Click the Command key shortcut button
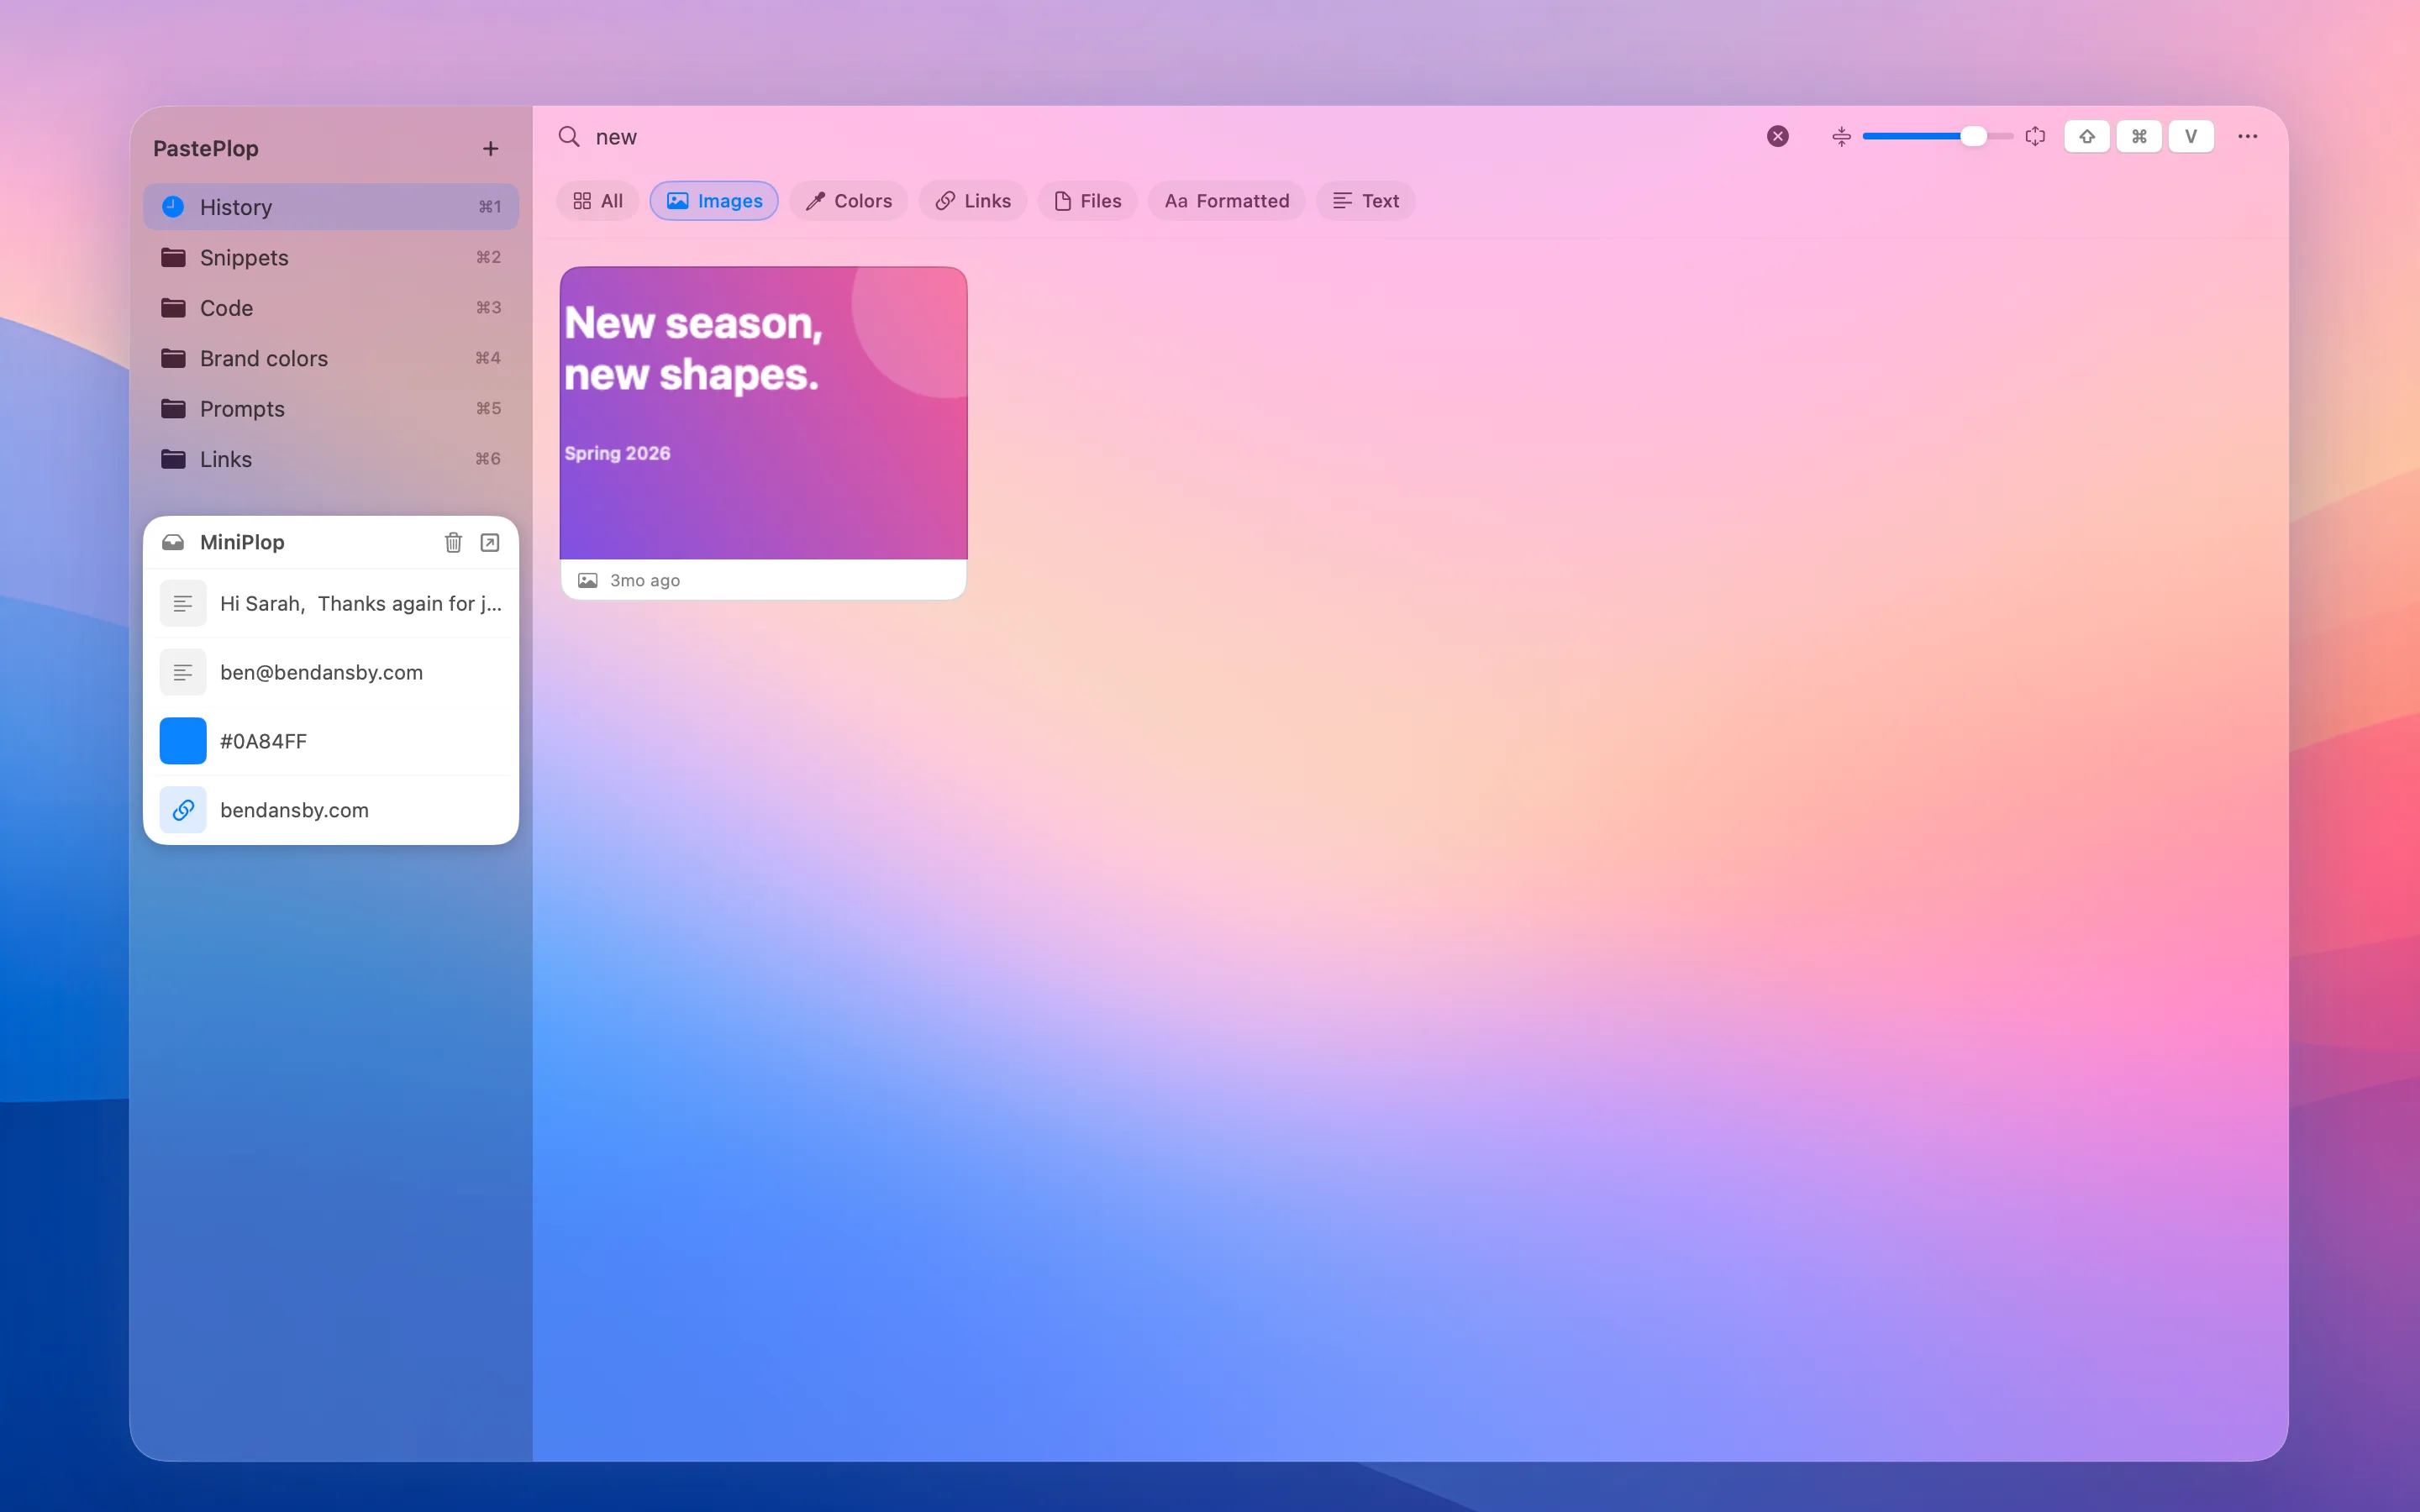The width and height of the screenshot is (2420, 1512). [x=2139, y=136]
